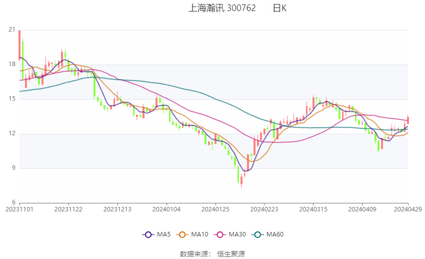Click the 20240429 x-axis date label

coord(407,209)
